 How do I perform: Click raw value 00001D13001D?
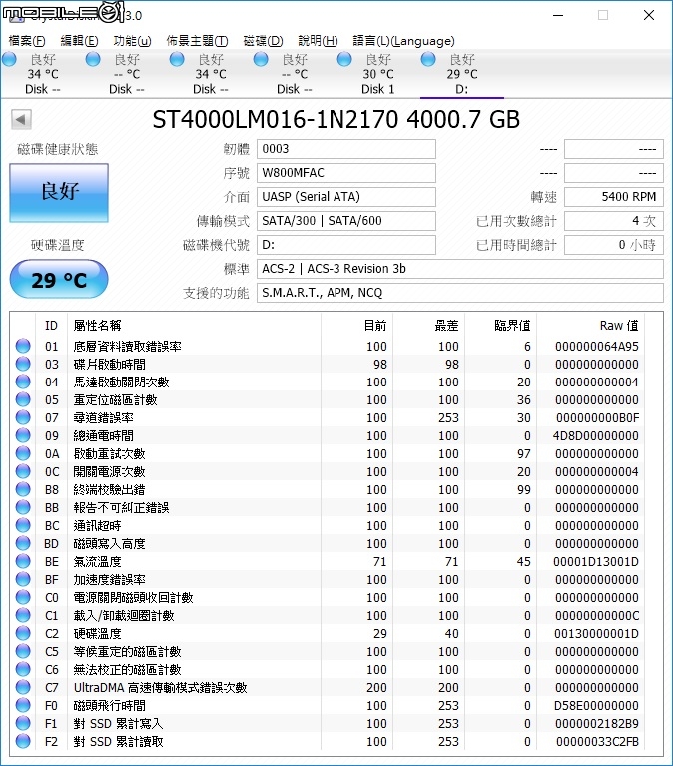[596, 562]
